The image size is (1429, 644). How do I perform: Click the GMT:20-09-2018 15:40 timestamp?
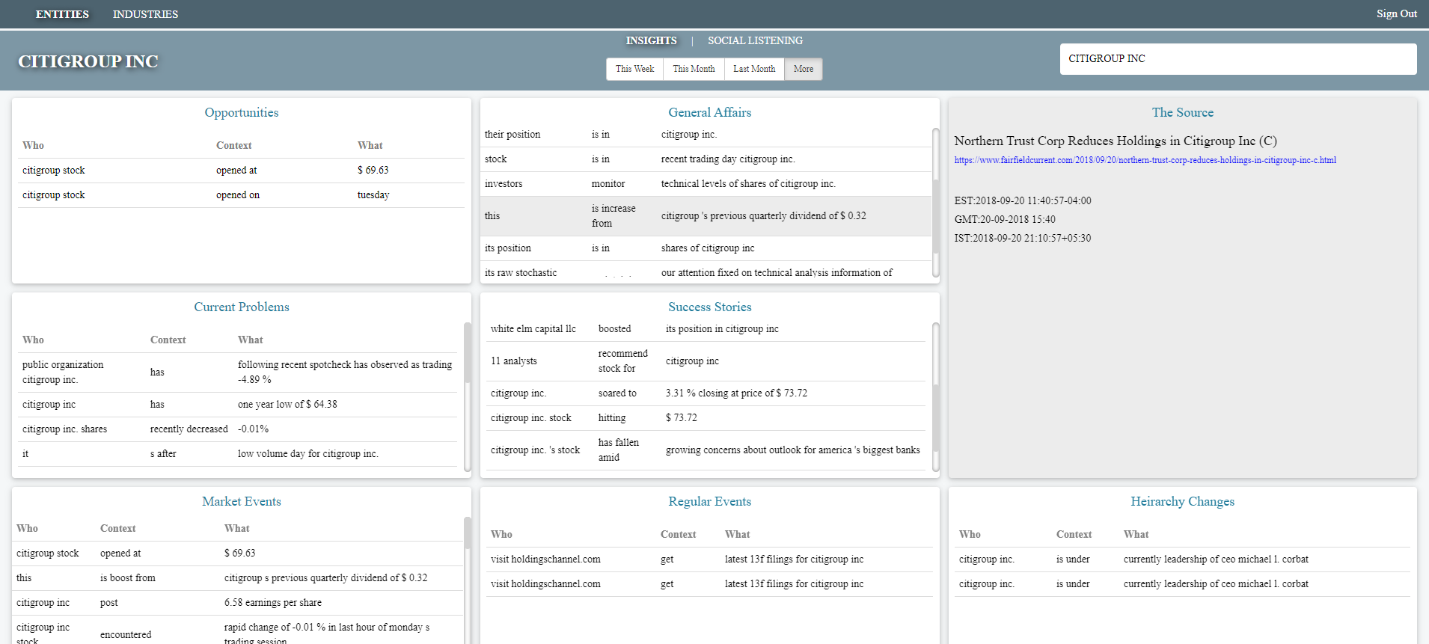[1005, 220]
